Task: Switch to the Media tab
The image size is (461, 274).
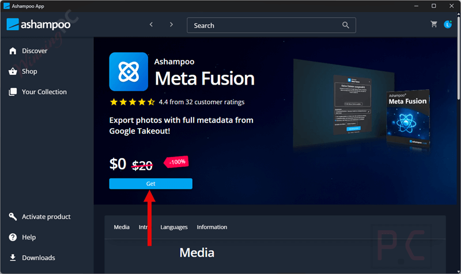Action: click(122, 227)
